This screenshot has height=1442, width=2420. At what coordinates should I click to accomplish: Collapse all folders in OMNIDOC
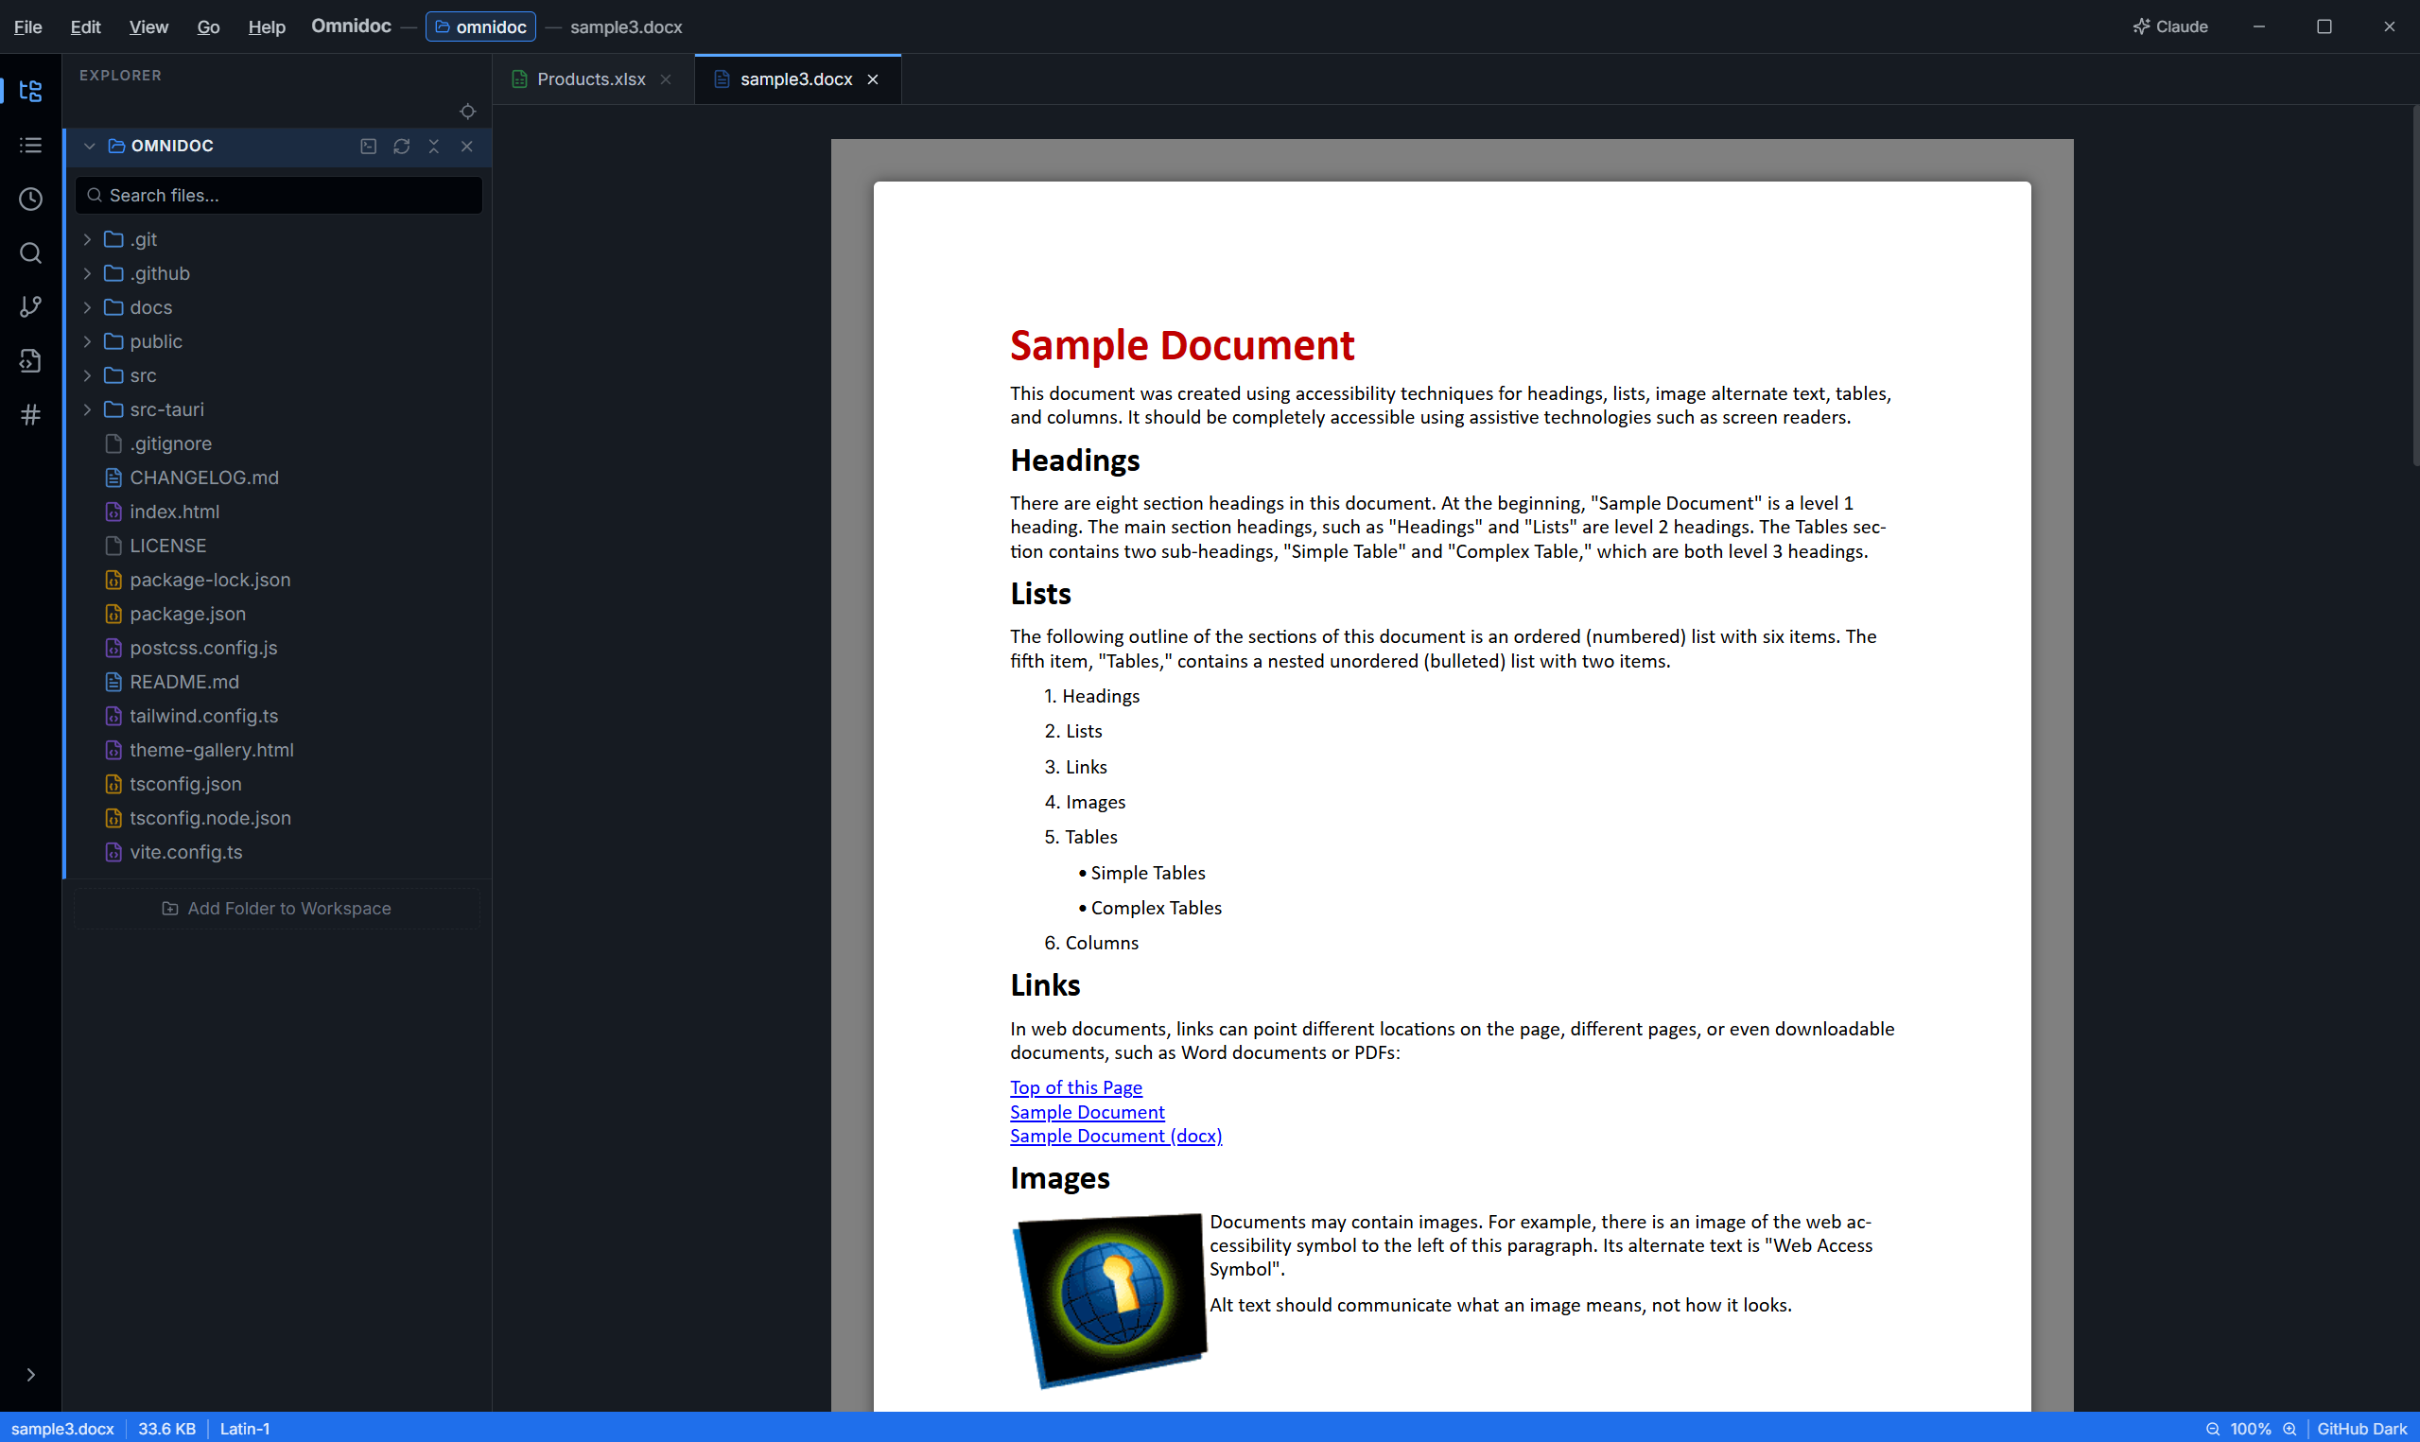point(434,146)
